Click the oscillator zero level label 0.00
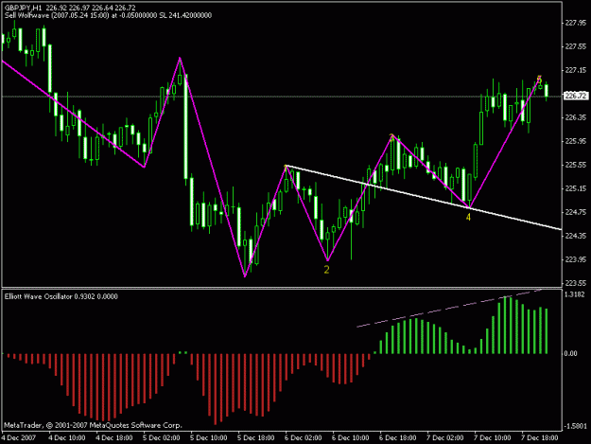Viewport: 591px width, 444px height. (571, 353)
